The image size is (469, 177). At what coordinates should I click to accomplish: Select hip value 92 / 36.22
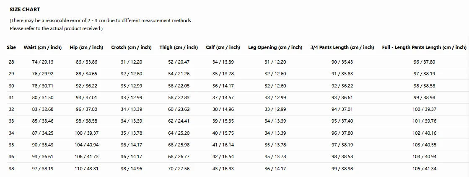pos(86,86)
